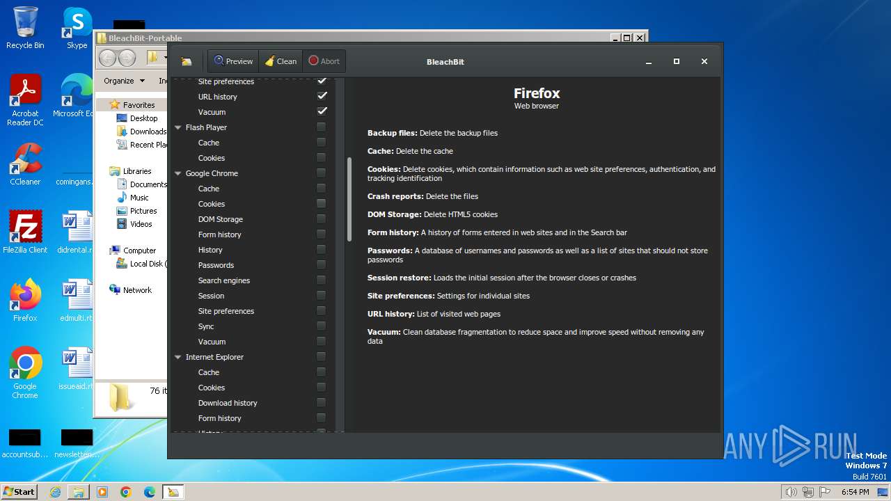891x501 pixels.
Task: Select the didrental Word document icon
Action: pyautogui.click(x=77, y=232)
